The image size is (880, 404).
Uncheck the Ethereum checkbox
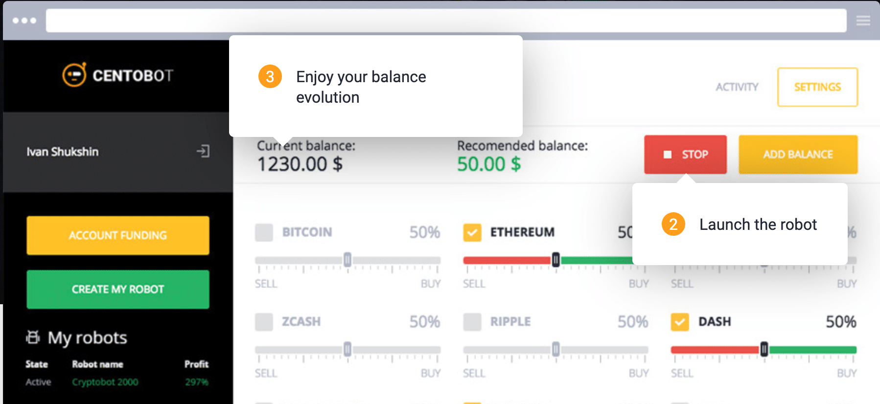point(472,232)
